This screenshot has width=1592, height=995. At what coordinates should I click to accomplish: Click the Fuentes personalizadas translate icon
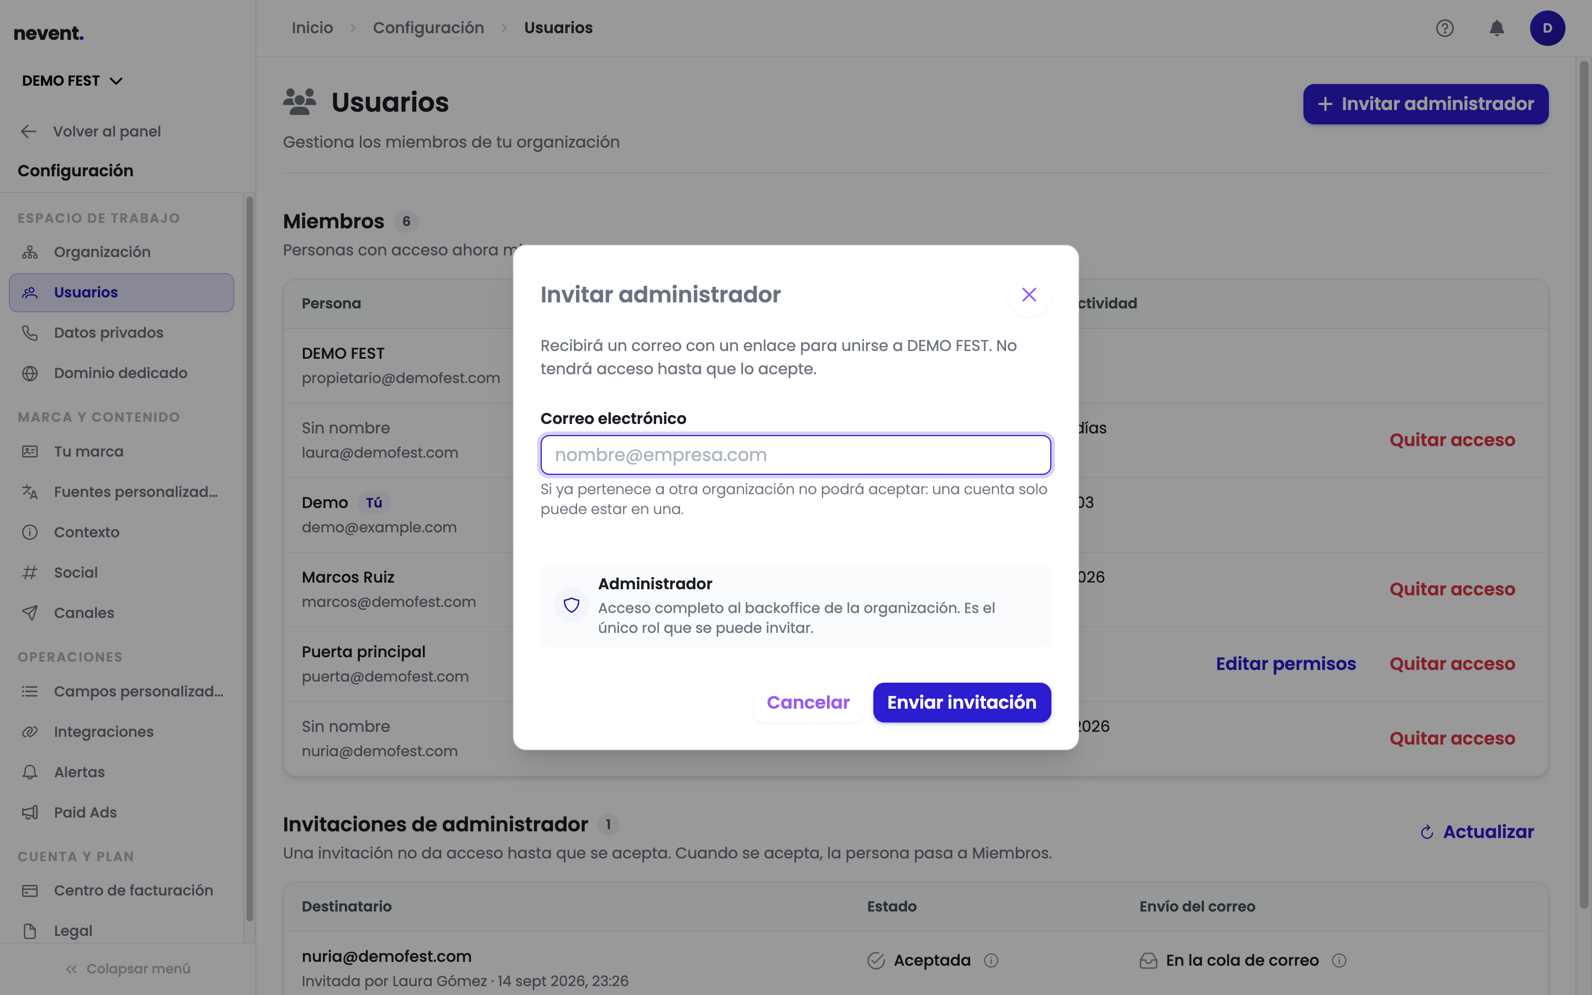click(x=30, y=491)
